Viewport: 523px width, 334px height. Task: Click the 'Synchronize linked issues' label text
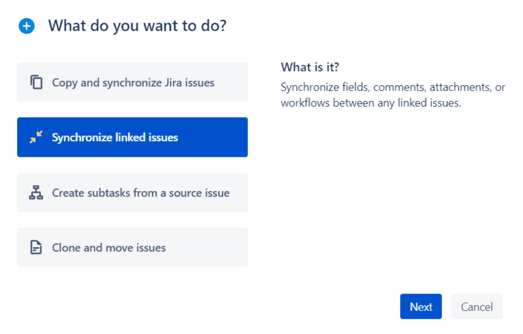(x=115, y=137)
